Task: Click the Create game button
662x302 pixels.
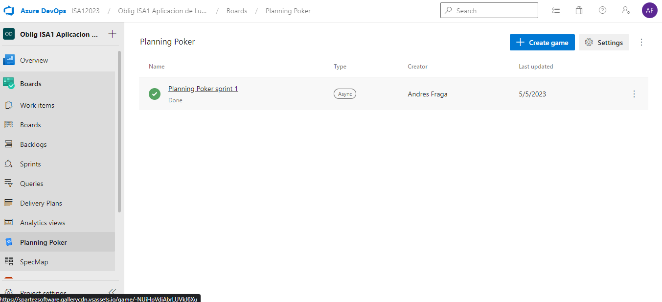Action: 542,43
